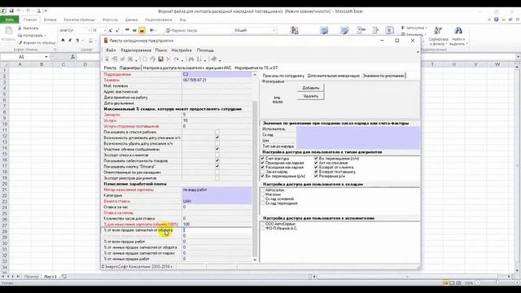This screenshot has width=521, height=293.
Task: Check the Автосалон warehouse box
Action: 262,190
